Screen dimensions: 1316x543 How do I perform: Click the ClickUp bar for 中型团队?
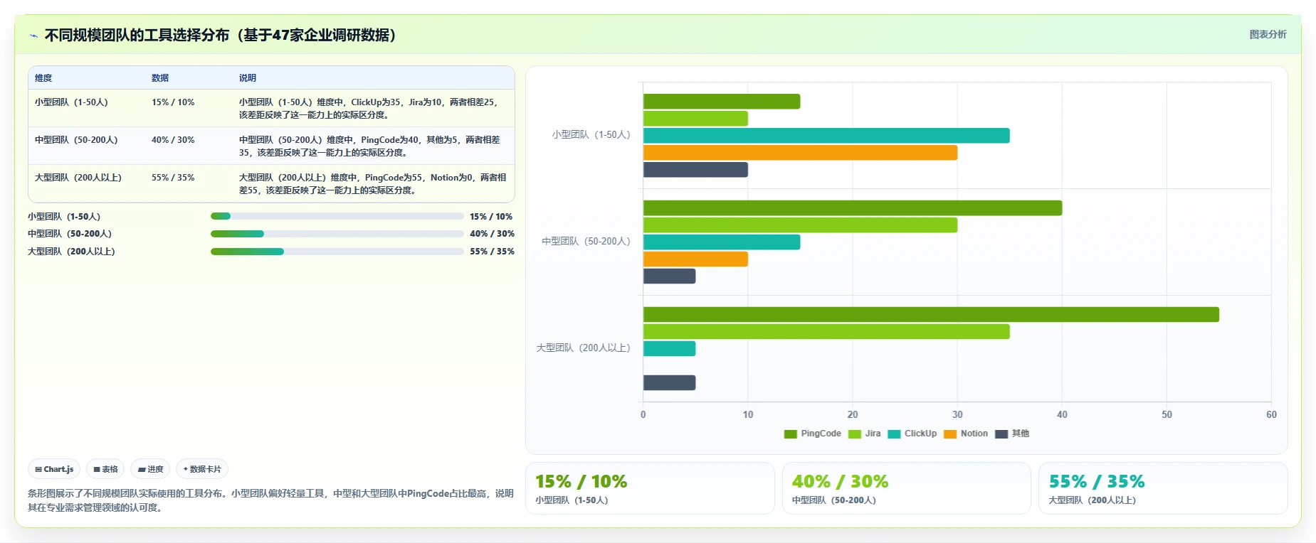coord(722,242)
